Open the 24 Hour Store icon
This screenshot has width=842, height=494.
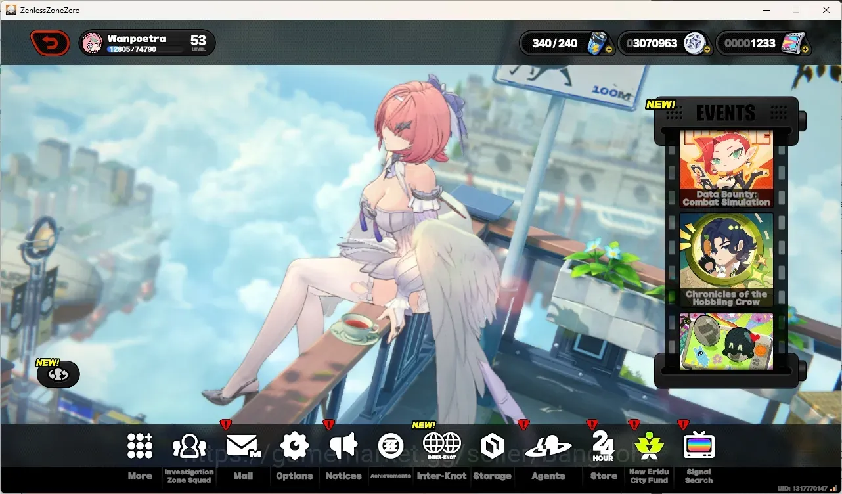[x=603, y=446]
